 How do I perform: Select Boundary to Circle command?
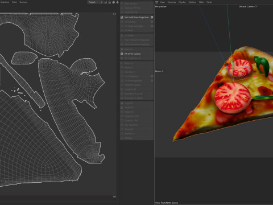pyautogui.click(x=136, y=93)
